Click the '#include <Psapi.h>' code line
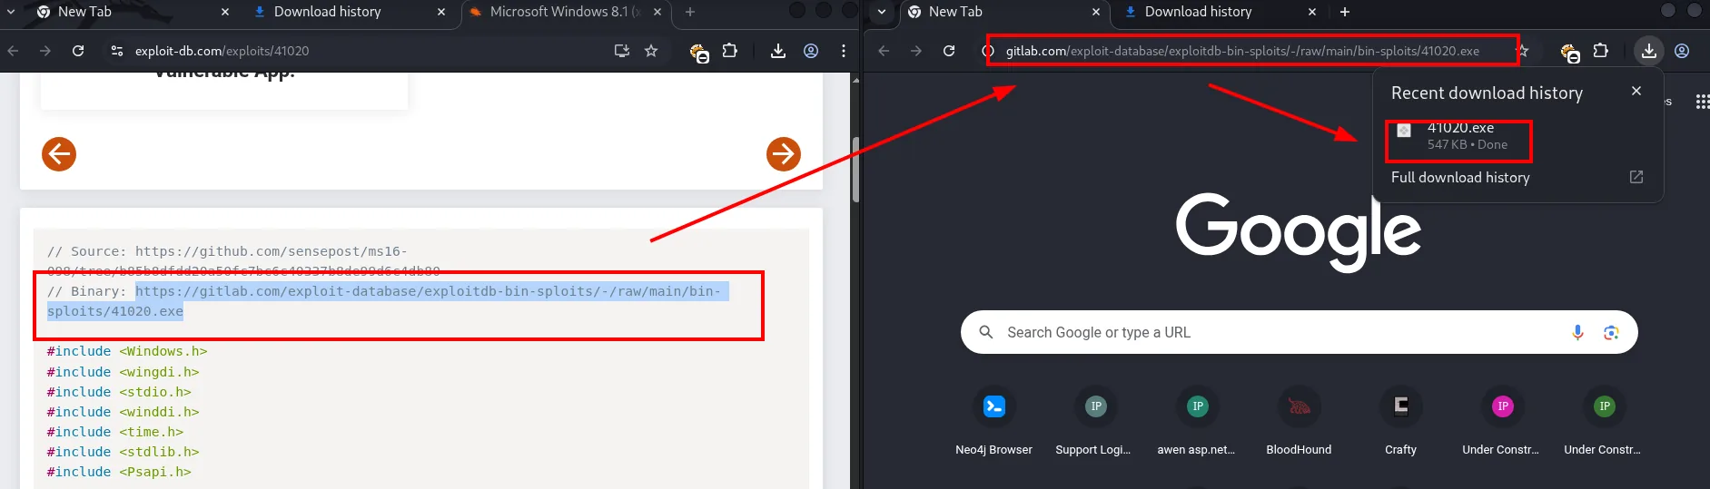Viewport: 1710px width, 489px height. click(x=119, y=472)
